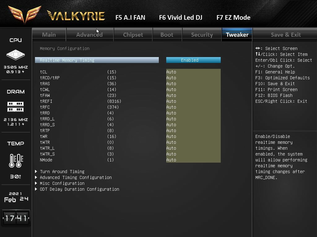
Task: Open F6 Vivid Led DJ
Action: coord(181,18)
